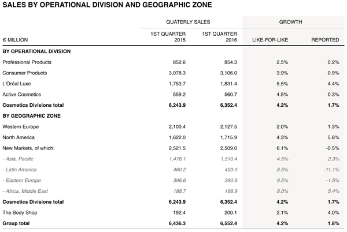
Task: Click the 'REPORTED' column header
Action: (x=325, y=40)
